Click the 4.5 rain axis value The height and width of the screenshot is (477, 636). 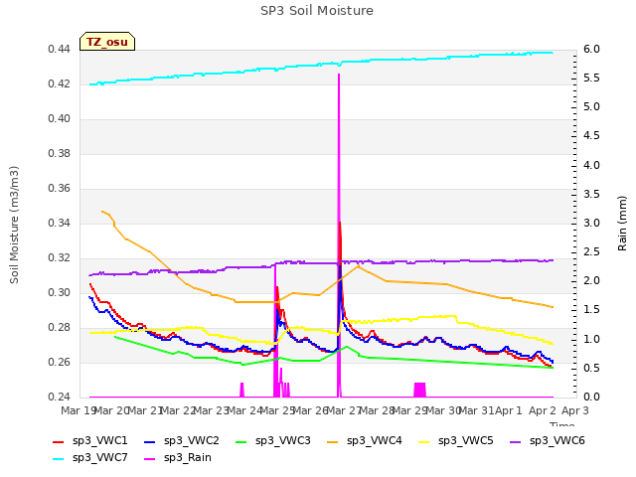pos(592,136)
